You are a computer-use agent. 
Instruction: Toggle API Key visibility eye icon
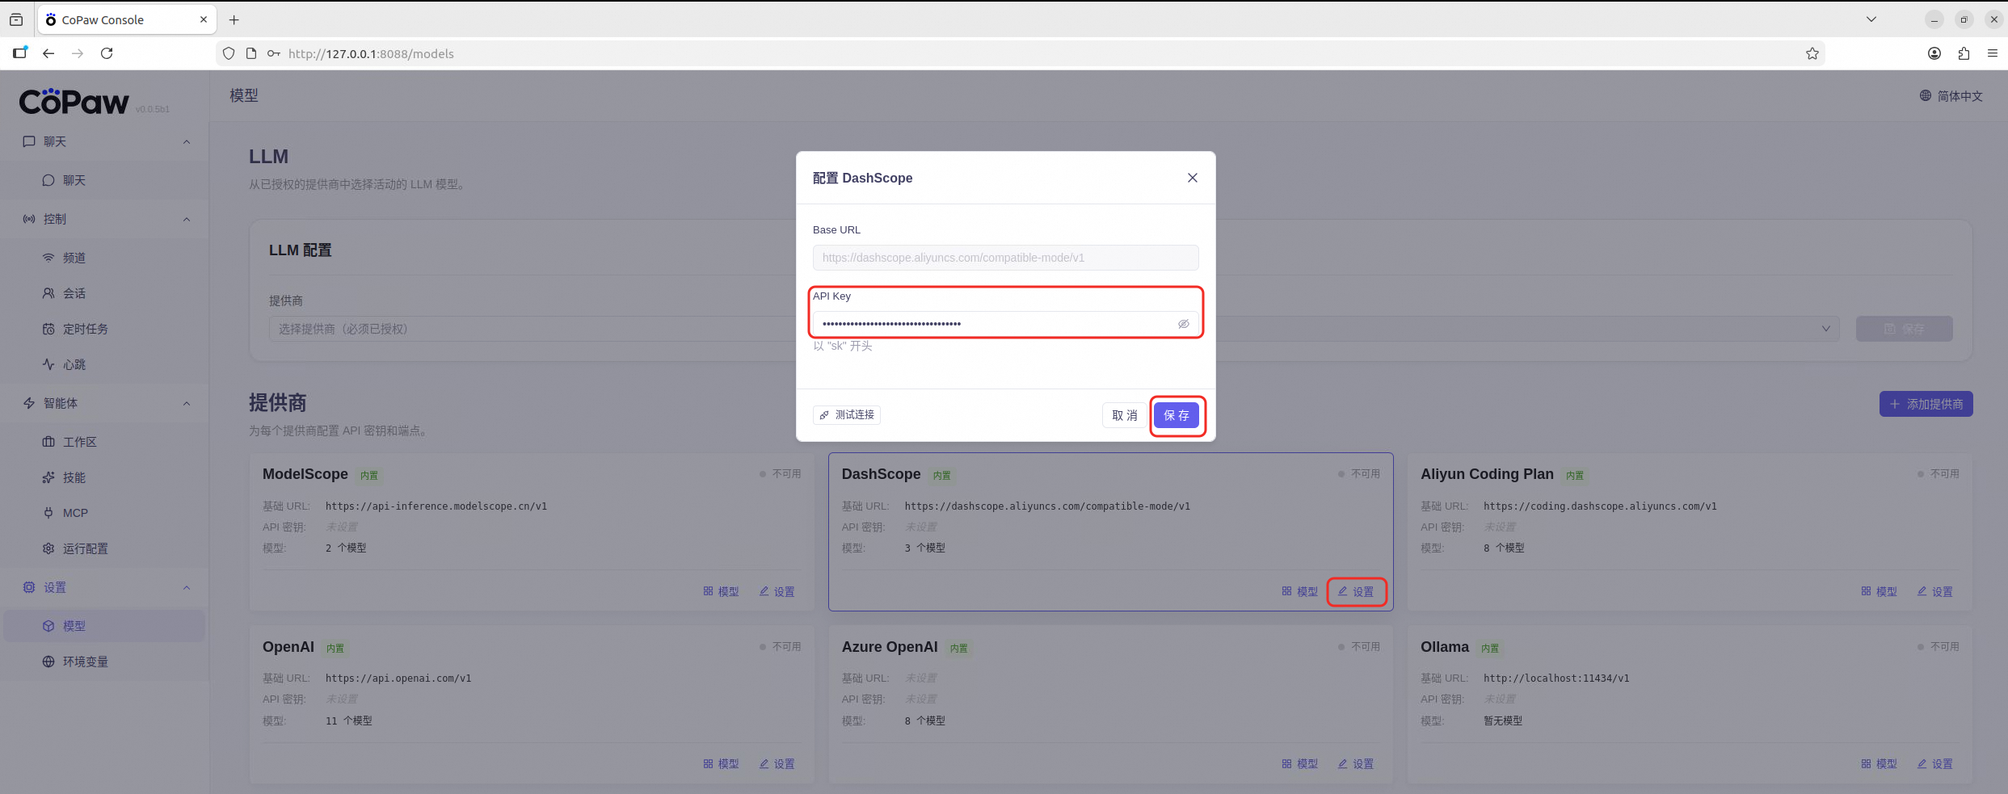[1183, 324]
